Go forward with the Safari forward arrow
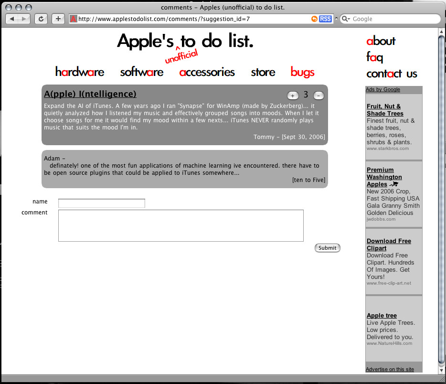The height and width of the screenshot is (384, 446). tap(24, 19)
